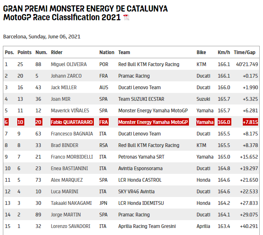
Task: Open the PDF icon beside the title
Action: 126,17
